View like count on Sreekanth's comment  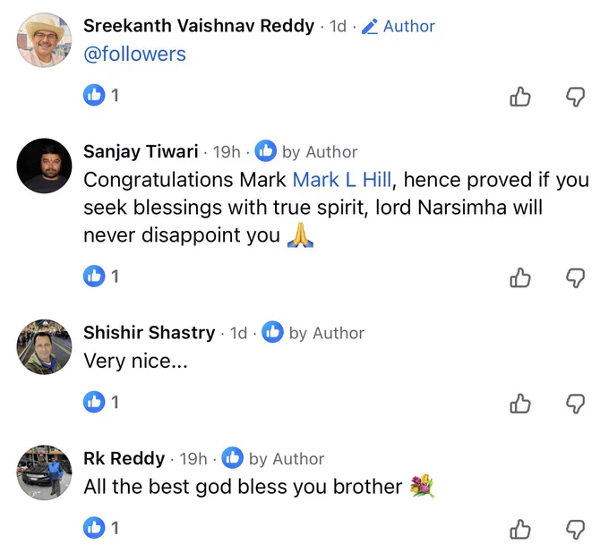[x=101, y=95]
